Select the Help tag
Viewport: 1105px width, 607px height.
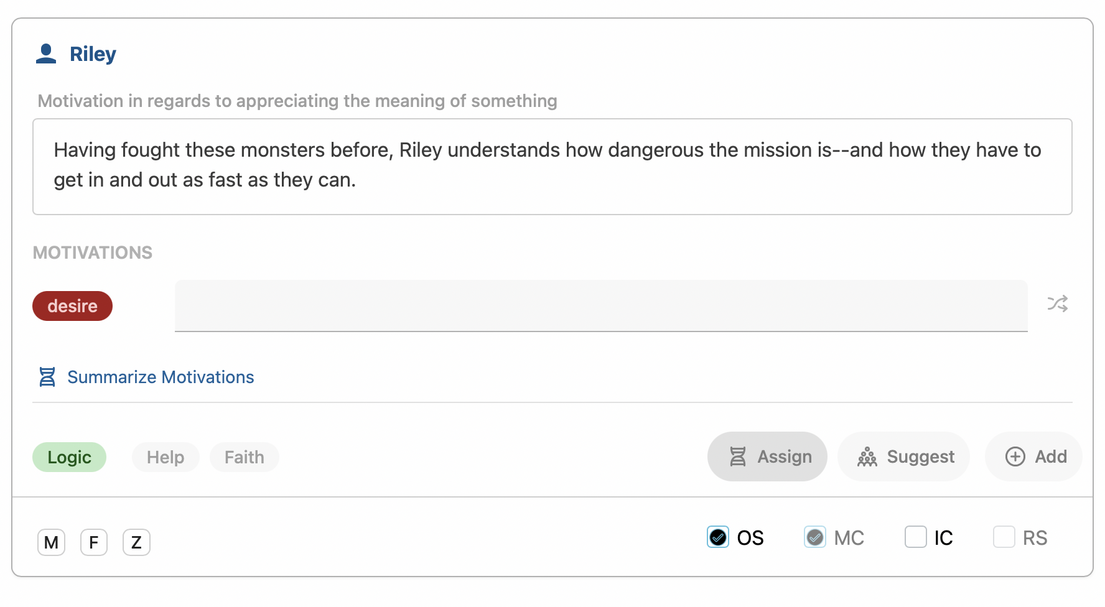click(x=166, y=457)
